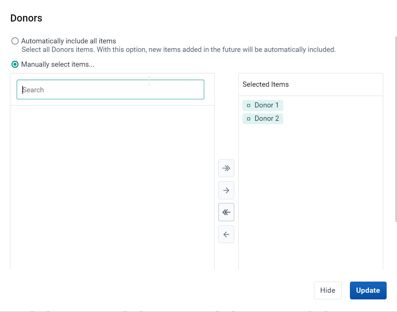Click the single left arrow to remove item

[x=226, y=234]
